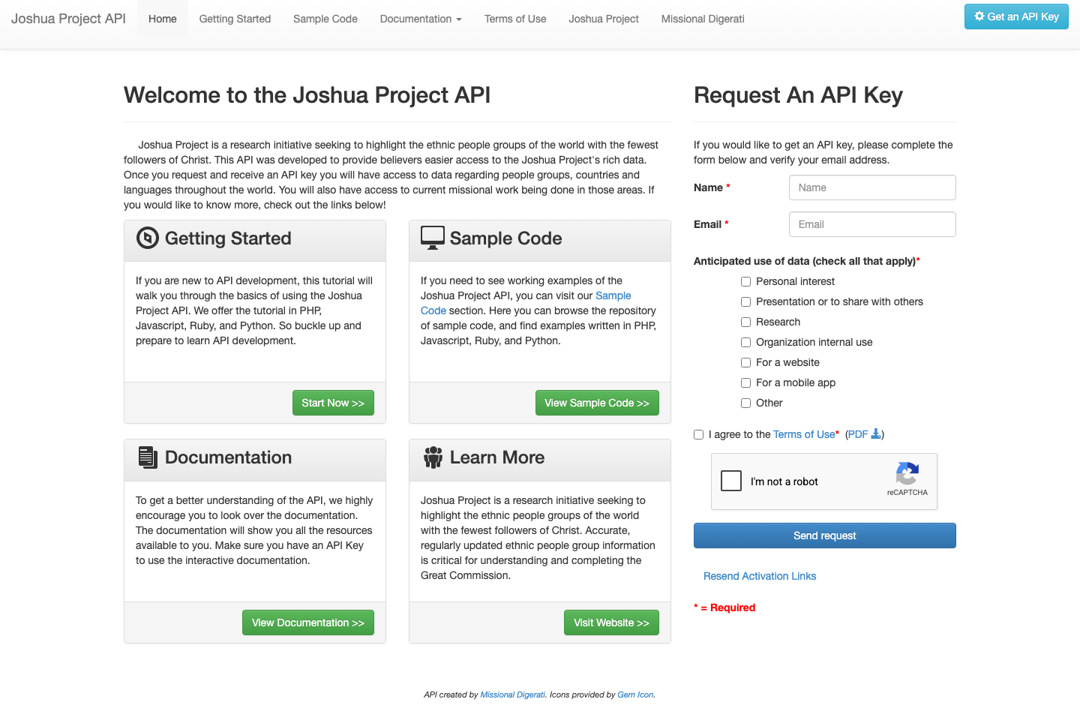Screen dimensions: 1080x720
Task: Check the Personal interest checkbox
Action: click(x=745, y=281)
